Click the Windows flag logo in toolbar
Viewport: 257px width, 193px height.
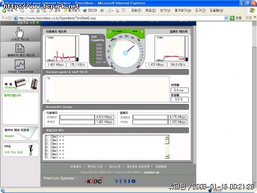click(252, 10)
